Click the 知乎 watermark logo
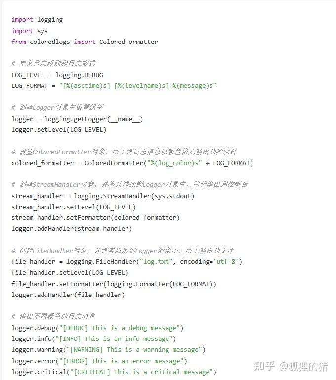Image resolution: width=336 pixels, height=380 pixels. coord(264,366)
